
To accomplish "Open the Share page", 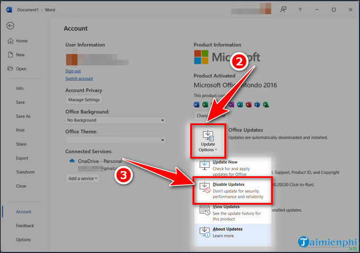I will (21, 144).
